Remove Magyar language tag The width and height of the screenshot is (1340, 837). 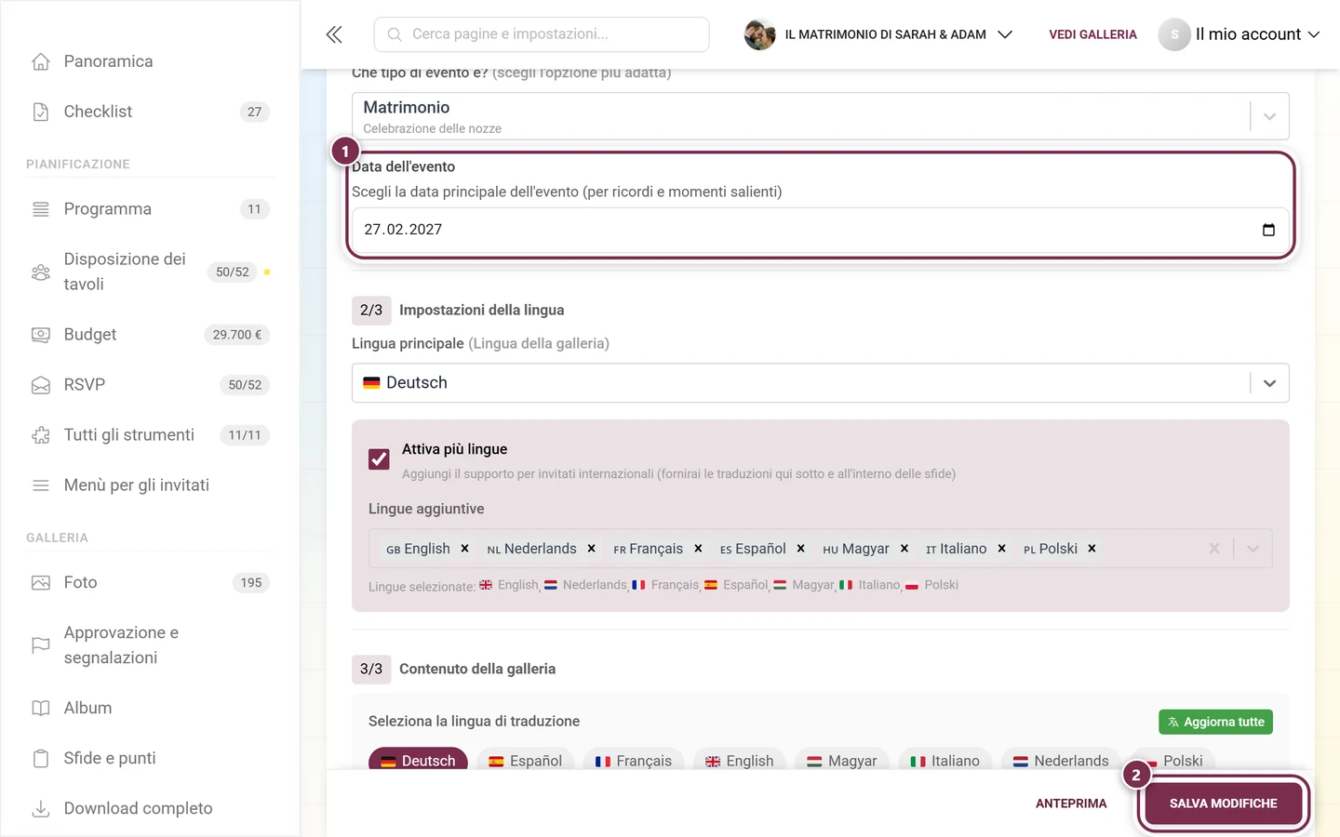(x=904, y=549)
